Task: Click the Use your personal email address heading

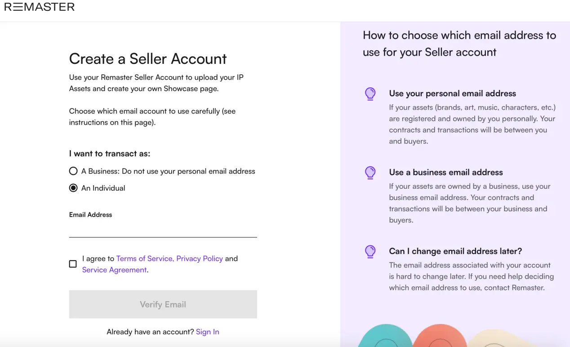Action: pyautogui.click(x=453, y=93)
